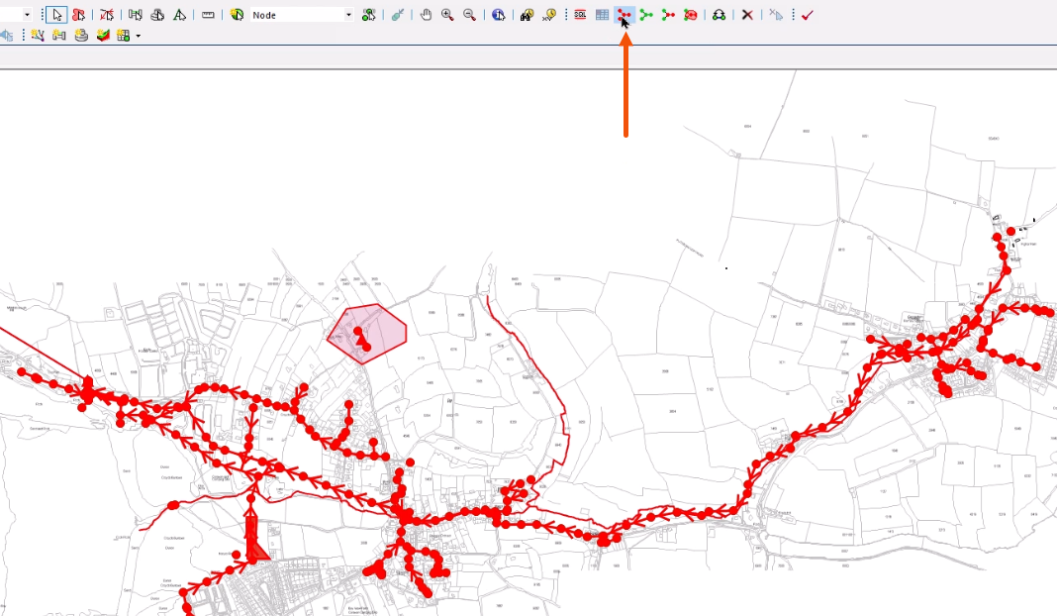This screenshot has width=1057, height=616.
Task: Open the Node layer dropdown list
Action: (348, 14)
